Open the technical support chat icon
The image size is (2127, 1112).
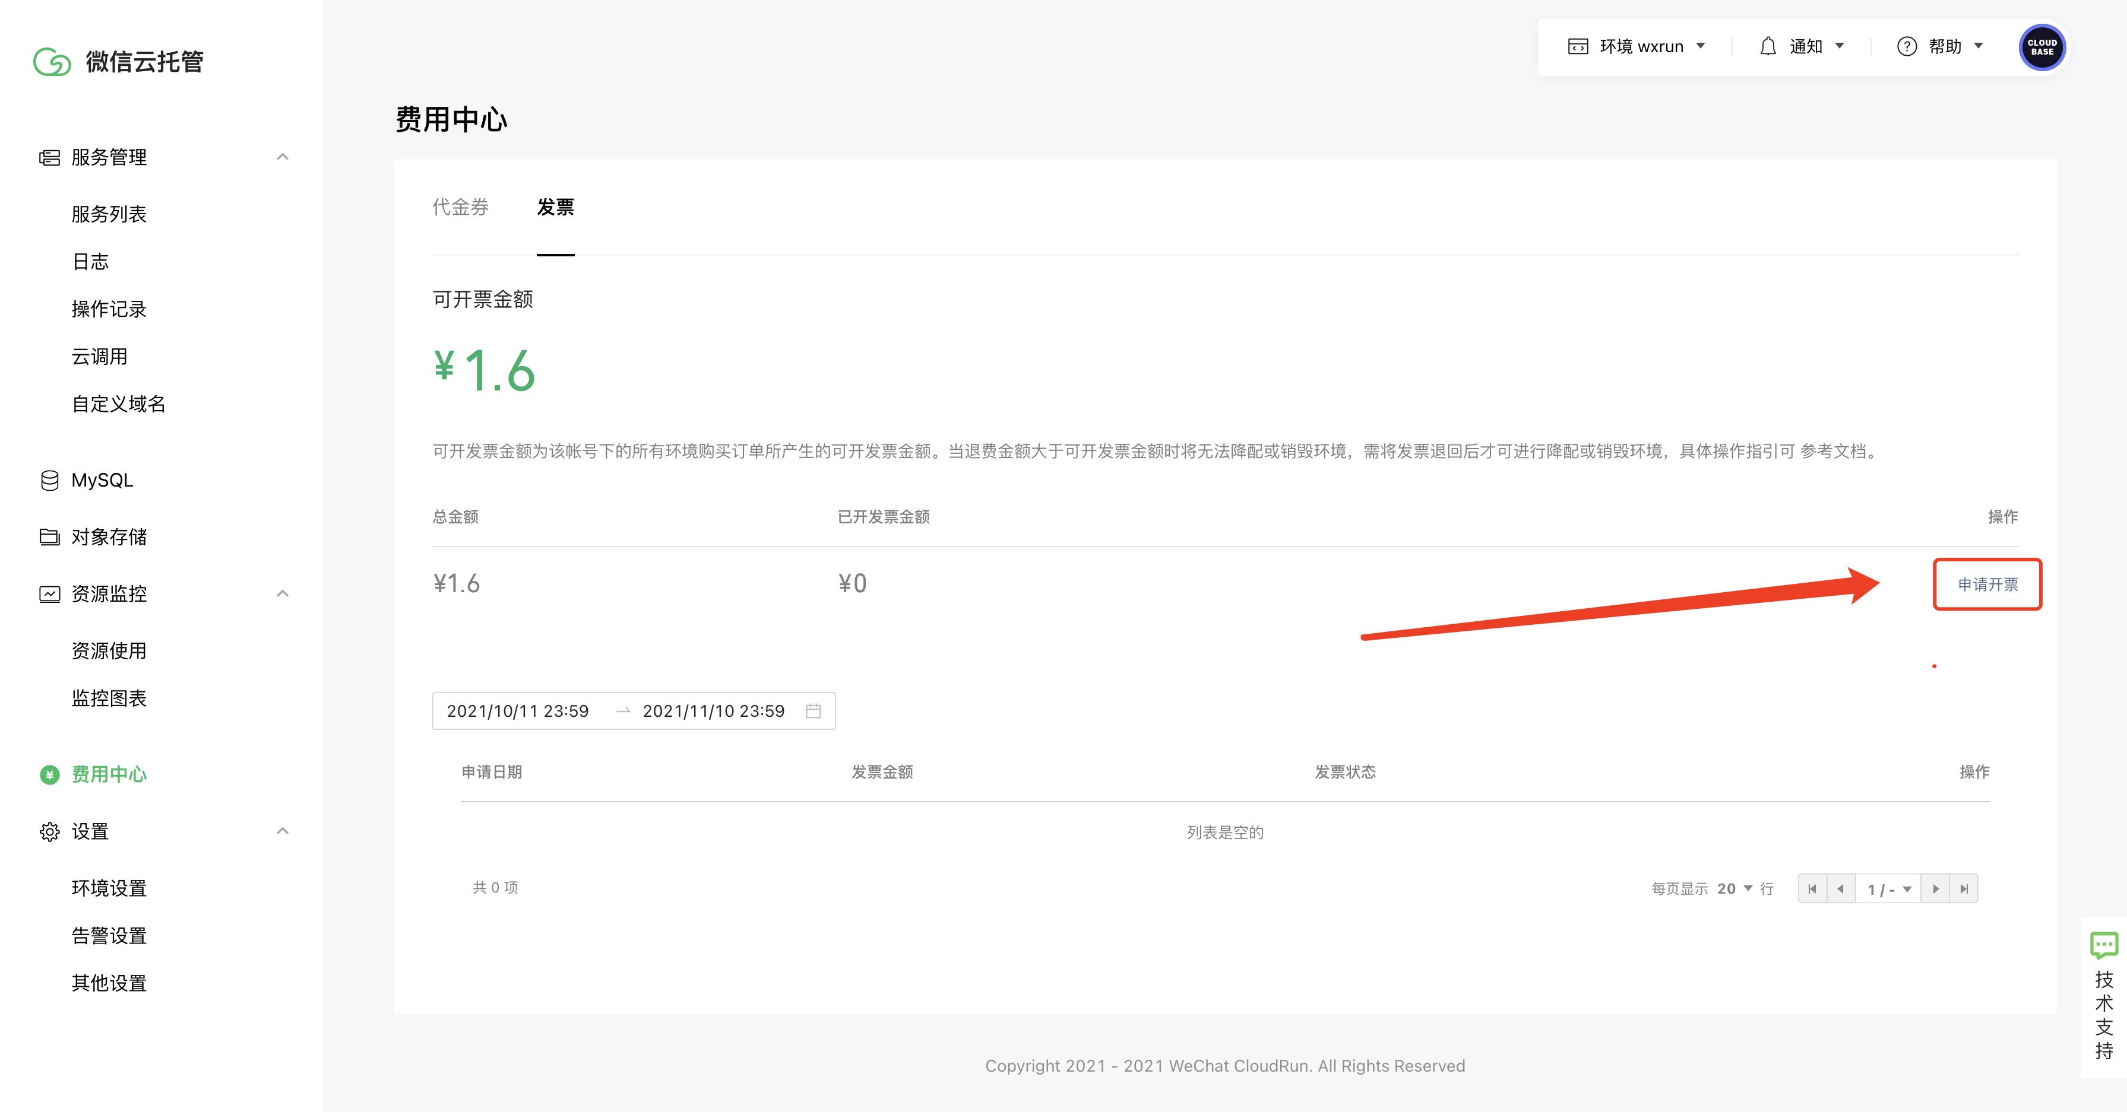point(2103,945)
